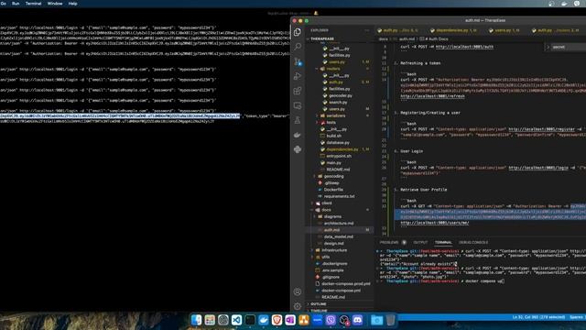Follow the localhost:8001/auth link
Viewport: 586px width, 330px height.
(464, 47)
